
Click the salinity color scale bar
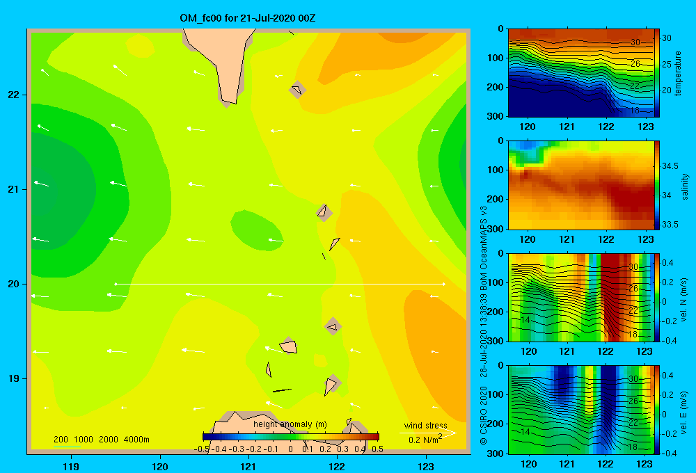click(657, 185)
